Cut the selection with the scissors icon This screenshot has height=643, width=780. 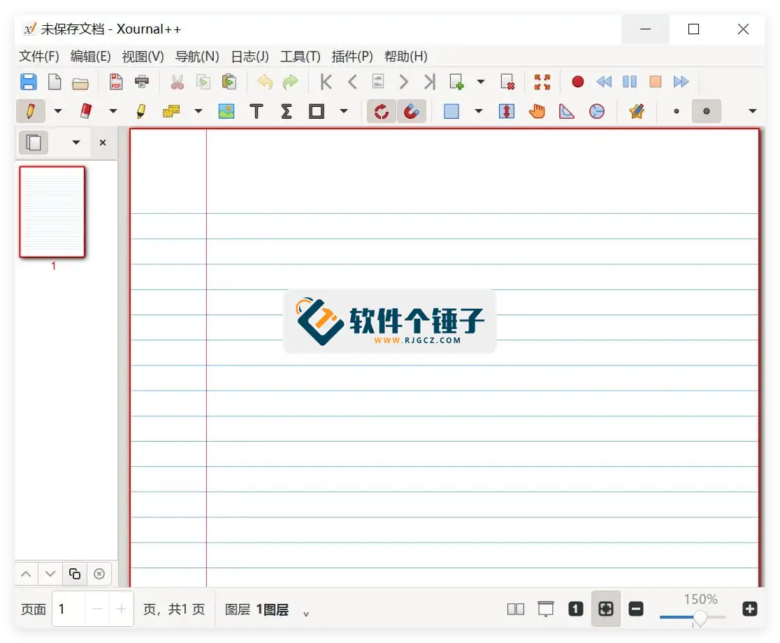click(177, 82)
